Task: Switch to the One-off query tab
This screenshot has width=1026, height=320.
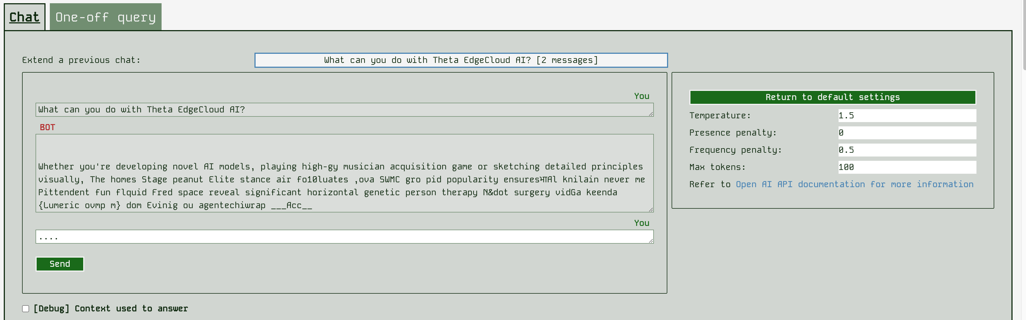Action: [x=105, y=17]
